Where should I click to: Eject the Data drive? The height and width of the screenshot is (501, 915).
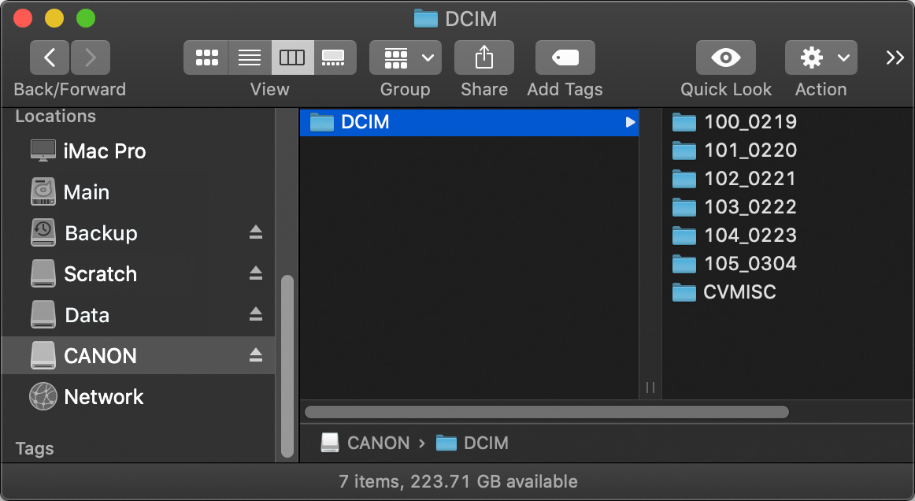(256, 314)
